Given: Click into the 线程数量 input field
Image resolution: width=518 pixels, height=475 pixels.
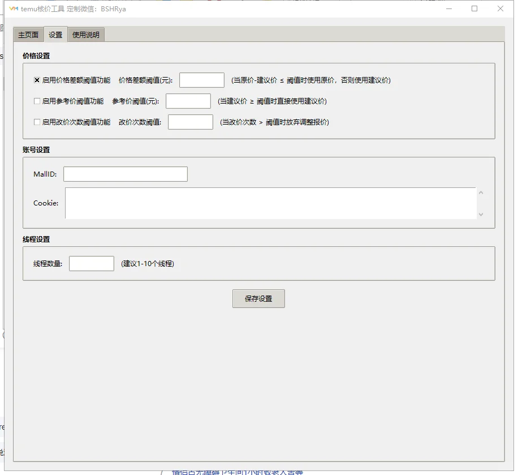Looking at the screenshot, I should point(91,263).
